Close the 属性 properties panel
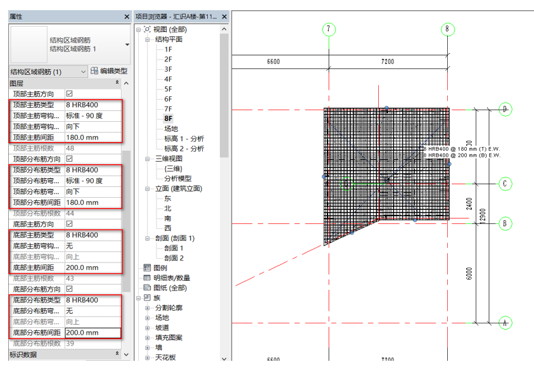Viewport: 534px width, 376px height. (125, 16)
